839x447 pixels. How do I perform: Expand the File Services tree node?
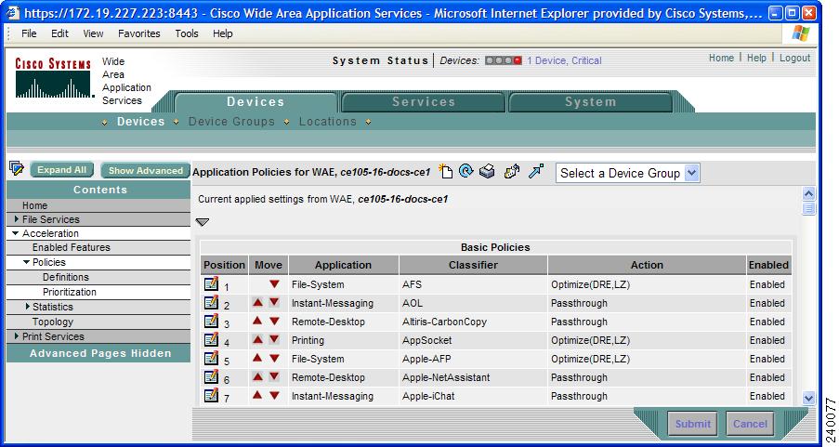(x=17, y=219)
